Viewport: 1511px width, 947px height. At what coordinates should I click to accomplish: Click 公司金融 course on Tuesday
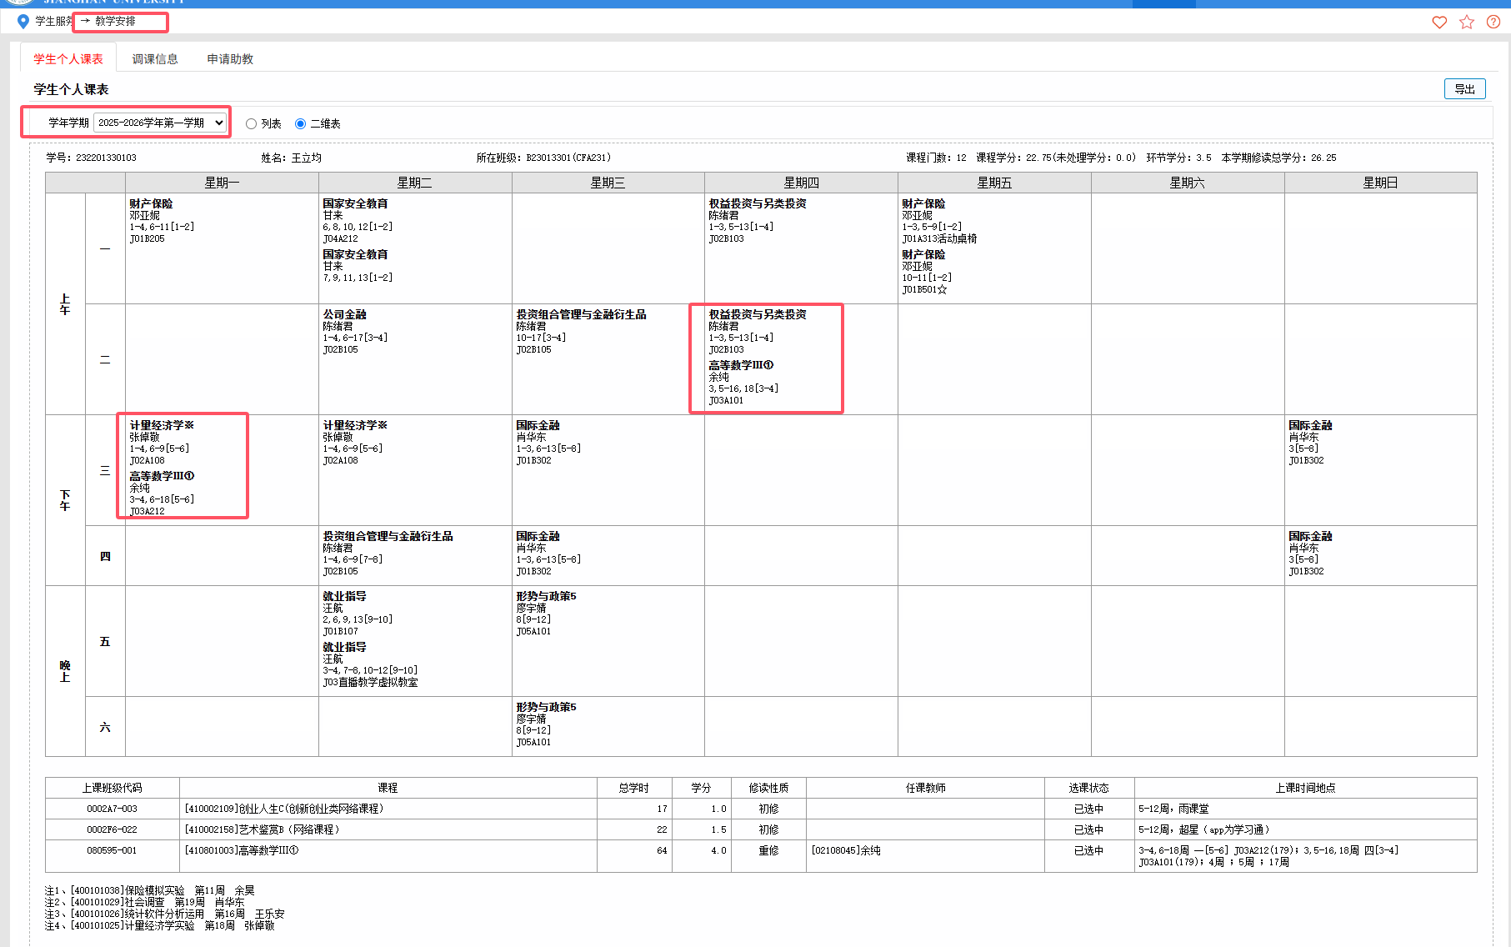coord(345,315)
